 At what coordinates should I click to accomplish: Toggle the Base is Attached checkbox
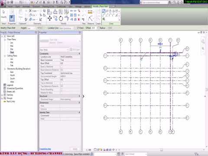pyautogui.click(x=61, y=67)
